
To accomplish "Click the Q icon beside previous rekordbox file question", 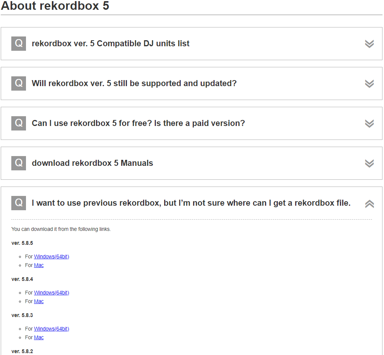I will (x=18, y=203).
